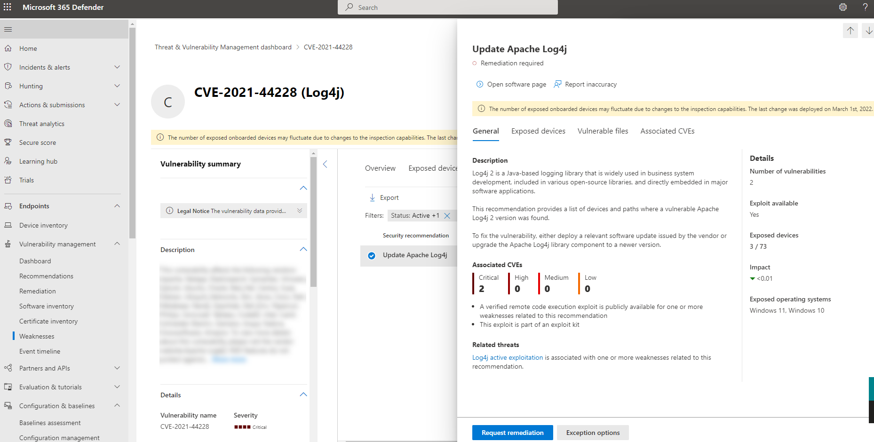Click the Secure score trophy icon

point(8,142)
